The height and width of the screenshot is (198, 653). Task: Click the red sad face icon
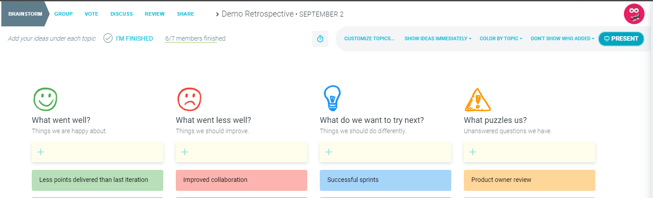[x=189, y=99]
